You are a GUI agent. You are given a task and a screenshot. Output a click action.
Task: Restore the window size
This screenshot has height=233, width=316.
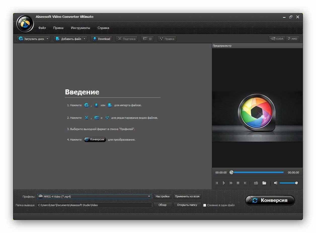coord(291,17)
